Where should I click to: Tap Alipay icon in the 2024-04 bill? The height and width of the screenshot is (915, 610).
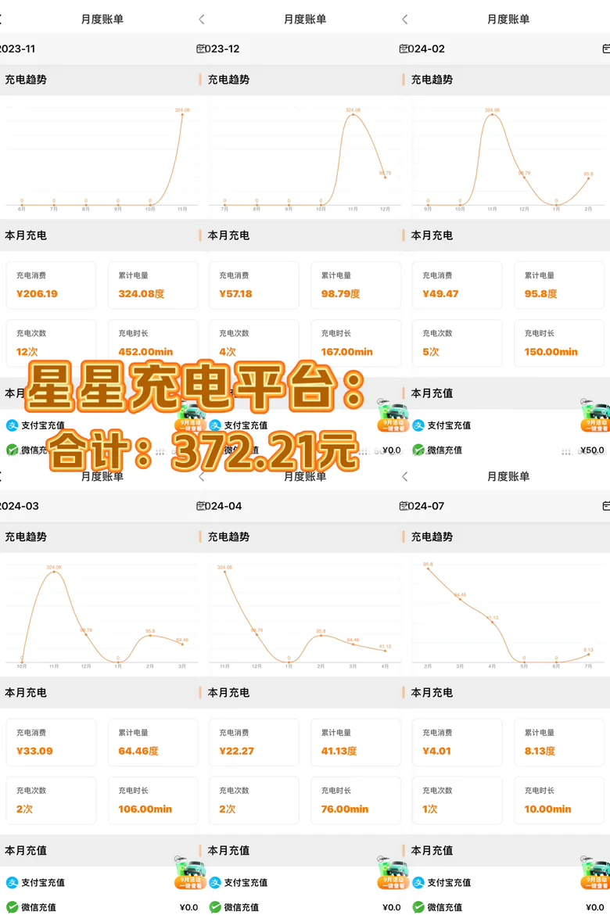(215, 882)
